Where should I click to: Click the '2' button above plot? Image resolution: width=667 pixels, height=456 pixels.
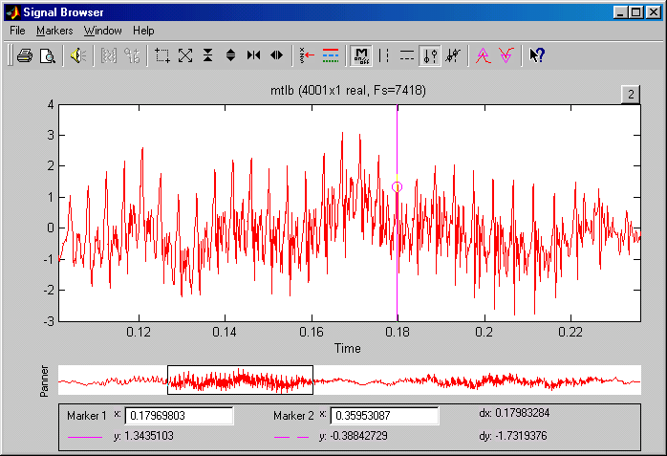[x=631, y=93]
